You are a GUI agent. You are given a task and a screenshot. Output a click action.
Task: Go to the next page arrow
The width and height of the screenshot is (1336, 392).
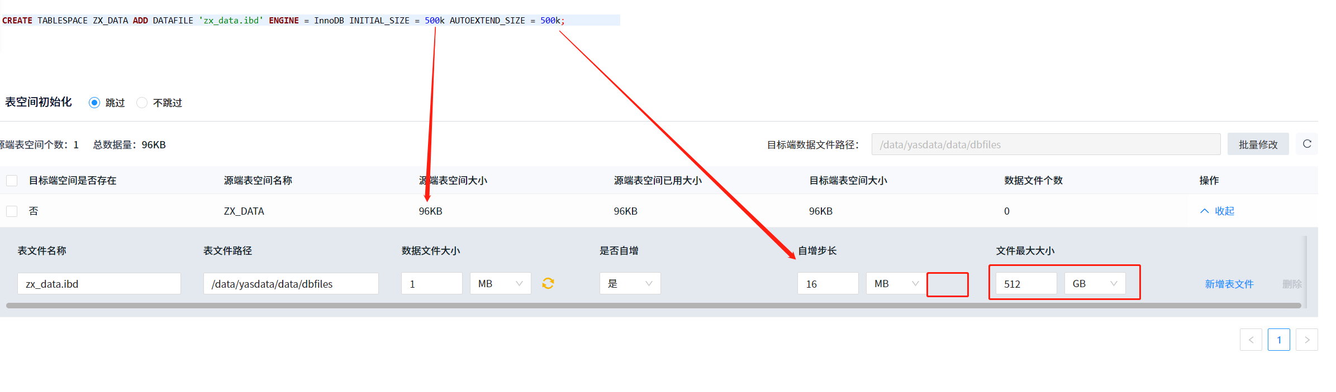(1306, 340)
